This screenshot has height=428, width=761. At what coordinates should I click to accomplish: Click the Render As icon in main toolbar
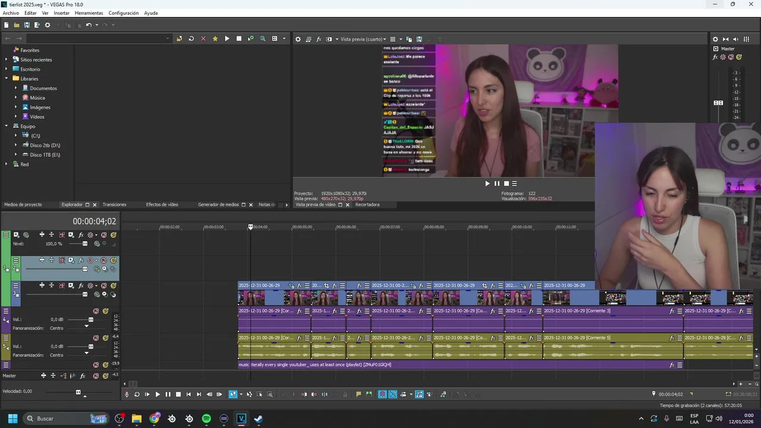point(37,25)
